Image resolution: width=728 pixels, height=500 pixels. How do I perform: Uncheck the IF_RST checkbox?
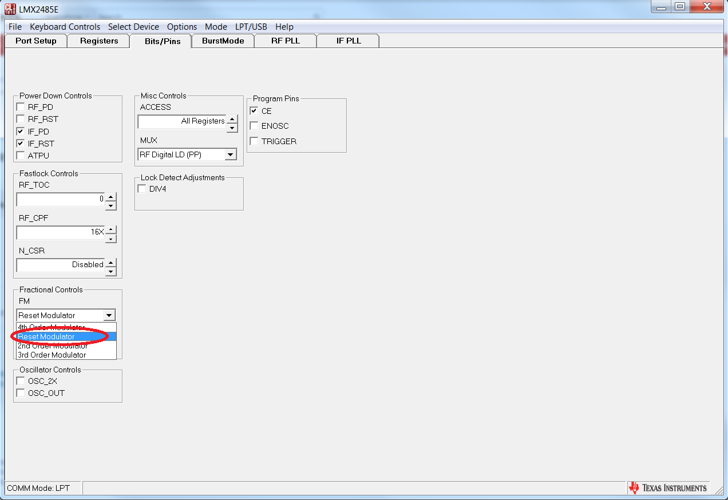(21, 144)
